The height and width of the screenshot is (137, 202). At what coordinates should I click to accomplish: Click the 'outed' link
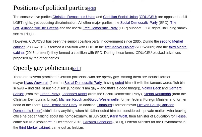click(119, 83)
